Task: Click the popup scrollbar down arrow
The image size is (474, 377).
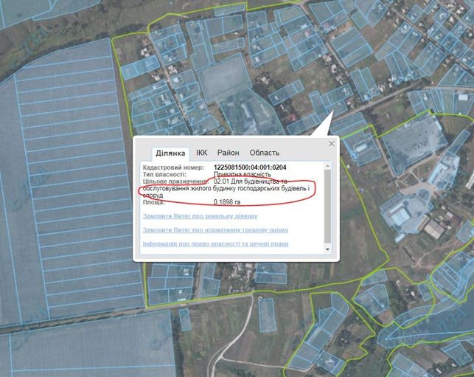Action: [327, 249]
